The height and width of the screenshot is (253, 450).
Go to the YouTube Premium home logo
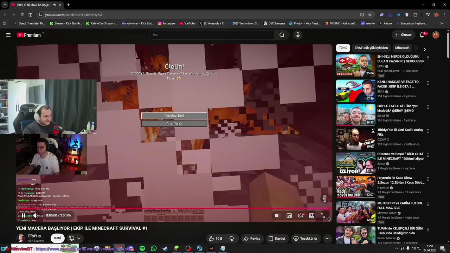(x=29, y=35)
